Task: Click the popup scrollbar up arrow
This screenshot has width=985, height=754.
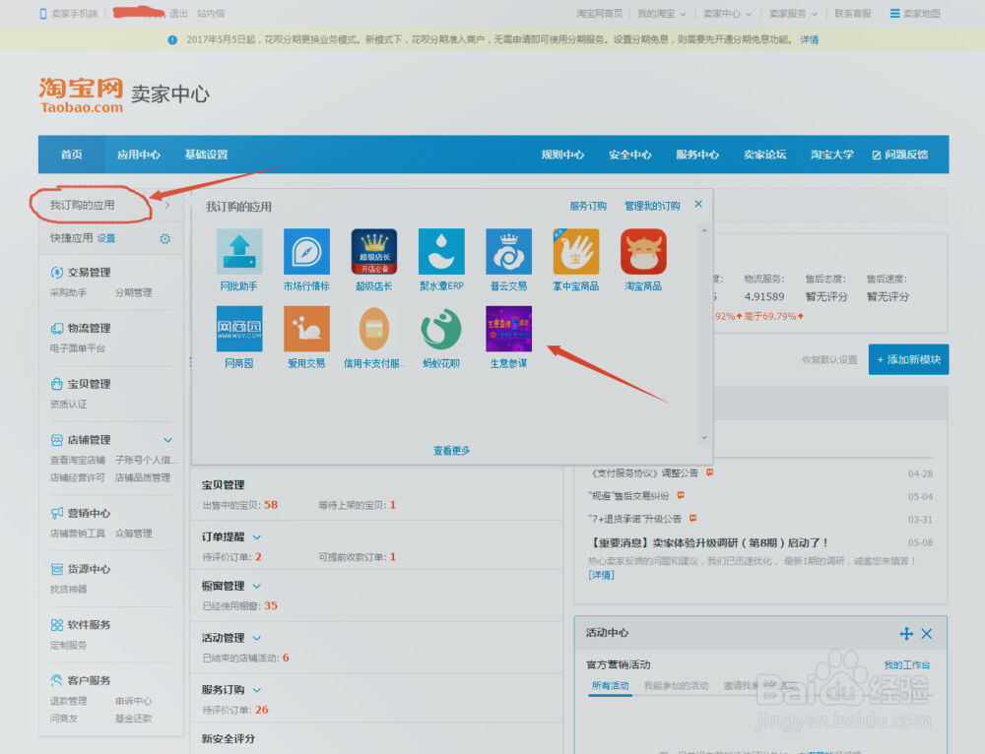Action: click(704, 231)
